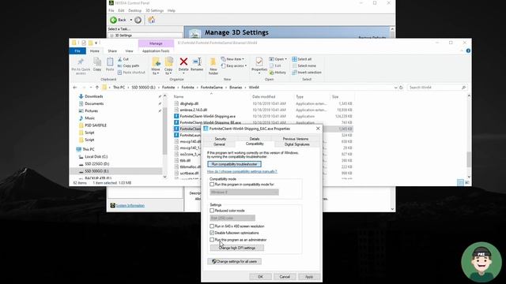Switch to the General tab in Properties
The width and height of the screenshot is (506, 284).
pyautogui.click(x=219, y=144)
